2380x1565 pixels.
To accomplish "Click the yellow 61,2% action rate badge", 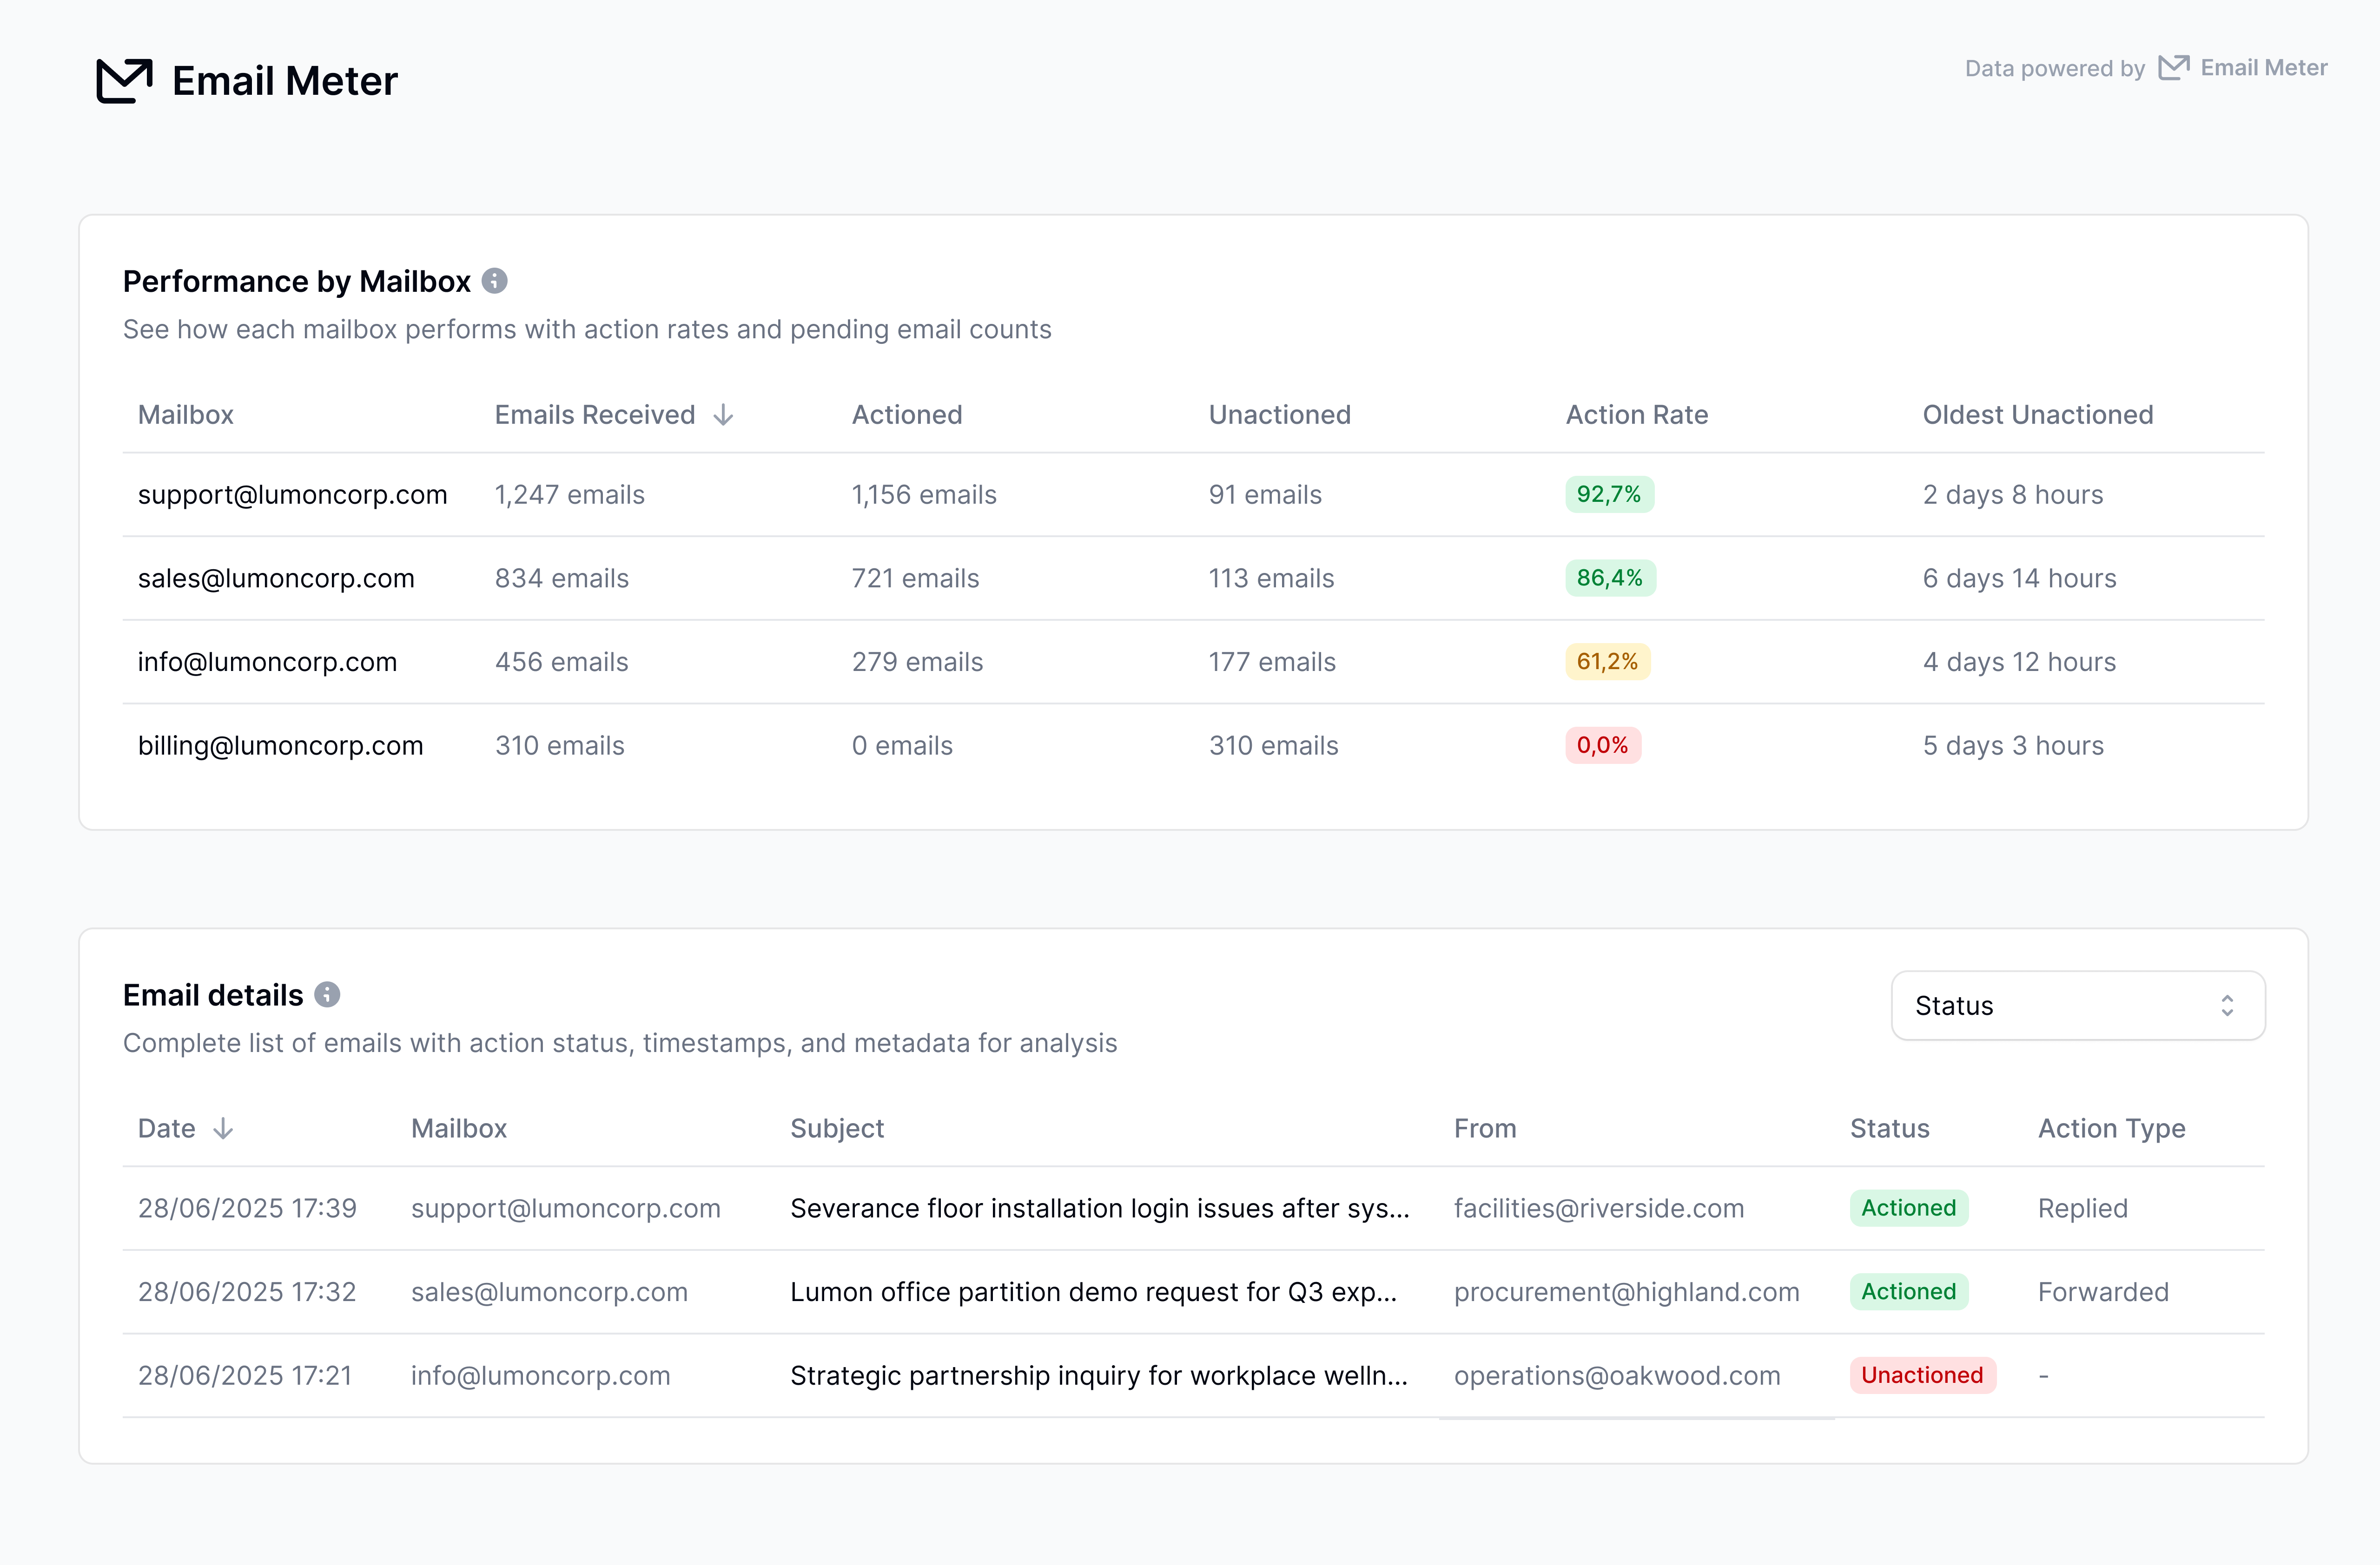I will (x=1606, y=662).
